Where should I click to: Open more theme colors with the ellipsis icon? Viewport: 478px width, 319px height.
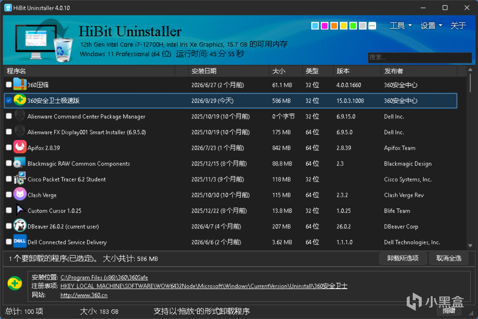click(372, 26)
